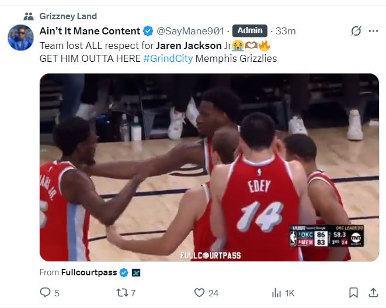This screenshot has width=386, height=308.
Task: Open the 33m timestamp link
Action: pyautogui.click(x=286, y=31)
